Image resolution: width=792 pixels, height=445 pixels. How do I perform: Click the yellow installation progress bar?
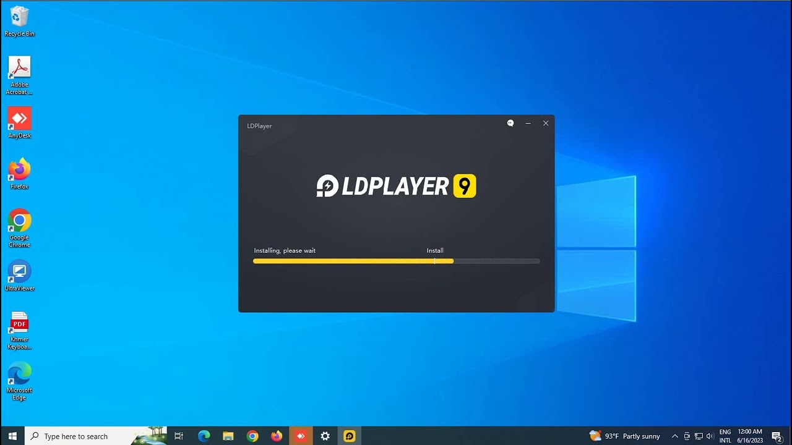pos(353,261)
